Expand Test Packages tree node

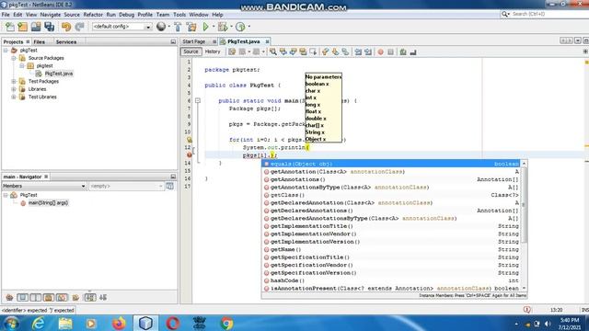pyautogui.click(x=14, y=82)
